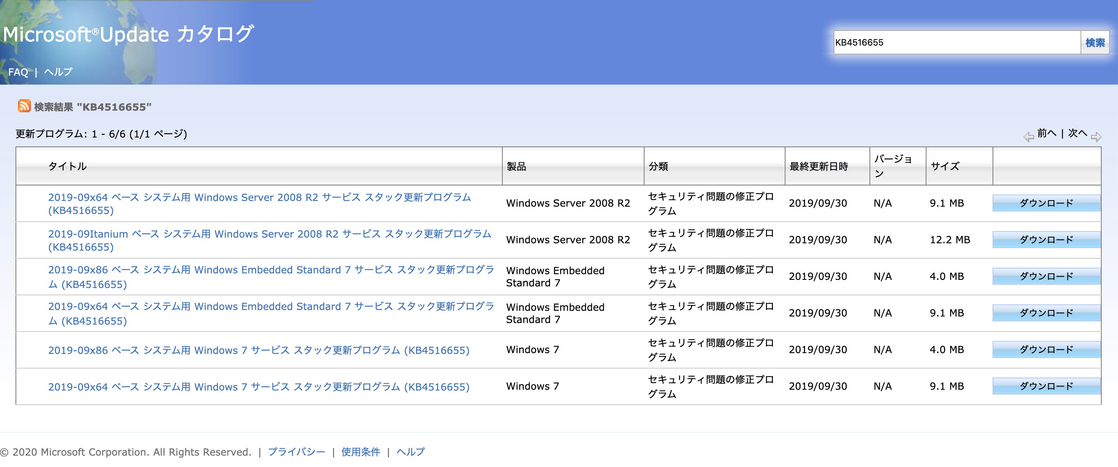Image resolution: width=1118 pixels, height=467 pixels.
Task: Open the Itanium Windows Server 2008 R2 update link
Action: (270, 240)
